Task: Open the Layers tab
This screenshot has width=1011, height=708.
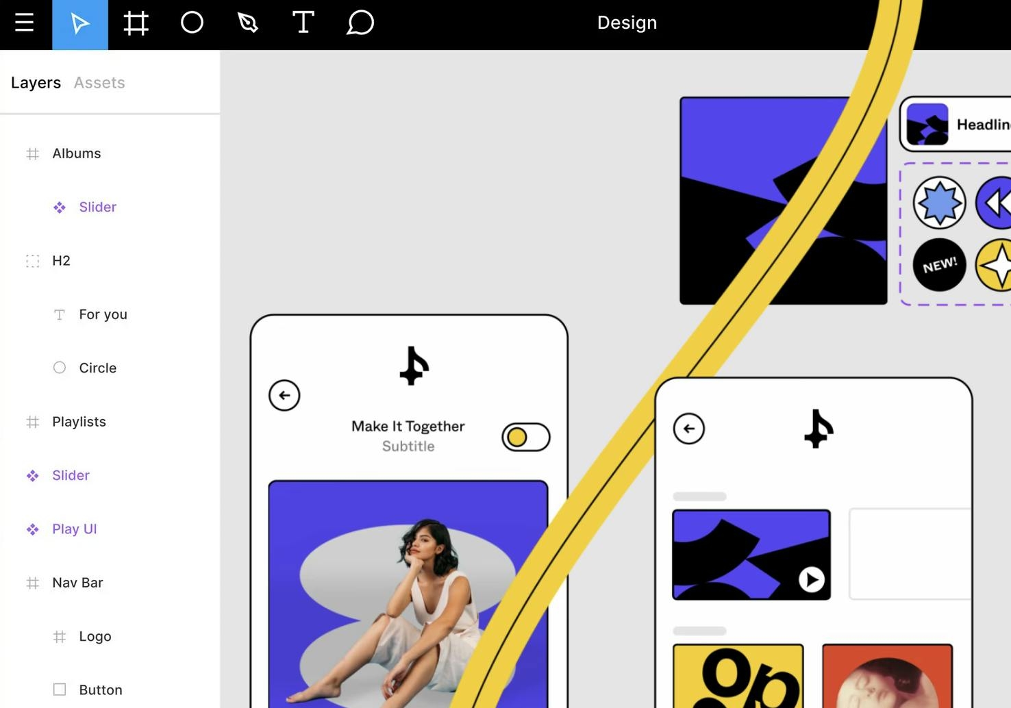Action: [36, 83]
